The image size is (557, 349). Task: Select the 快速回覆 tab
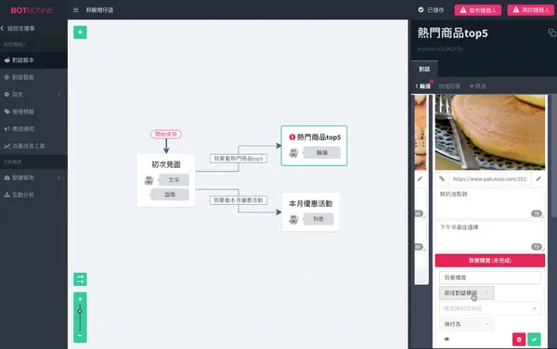449,86
